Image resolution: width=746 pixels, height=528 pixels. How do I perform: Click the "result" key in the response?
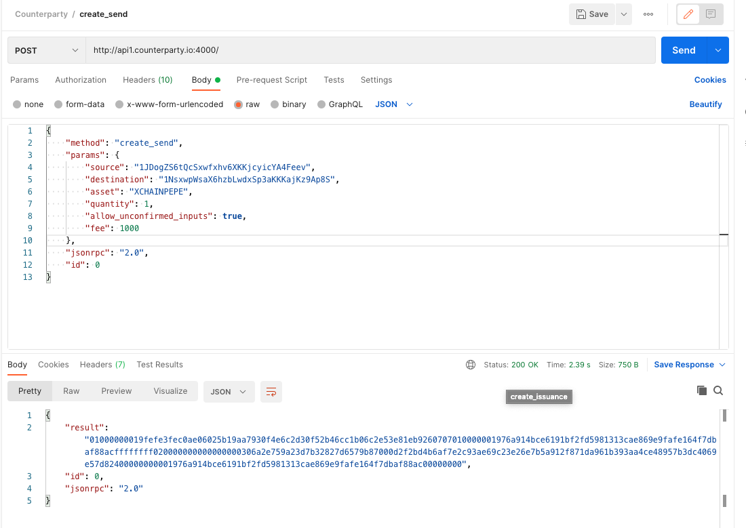(x=84, y=427)
